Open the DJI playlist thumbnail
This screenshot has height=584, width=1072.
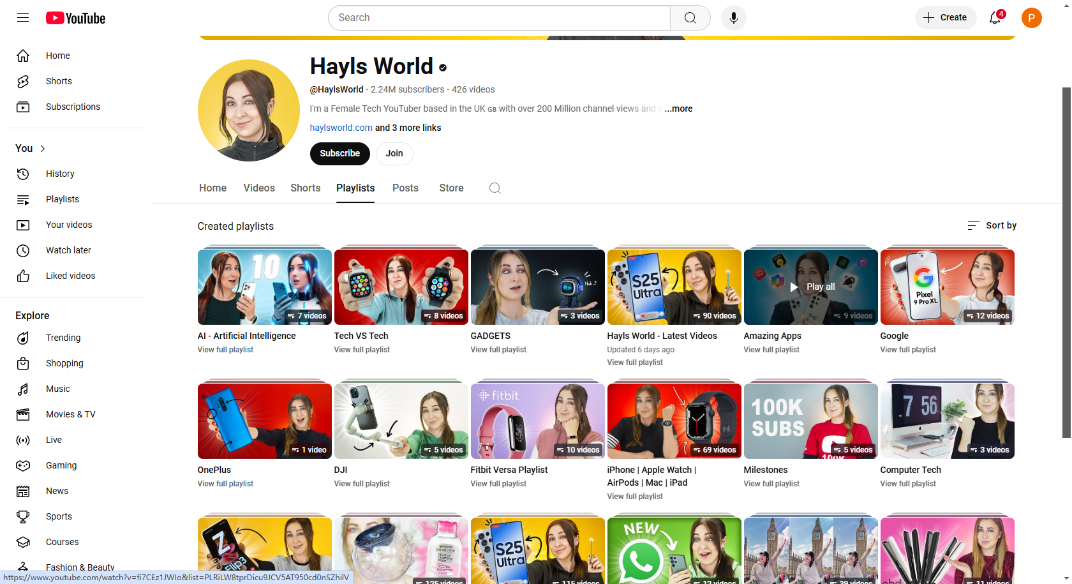(x=401, y=421)
